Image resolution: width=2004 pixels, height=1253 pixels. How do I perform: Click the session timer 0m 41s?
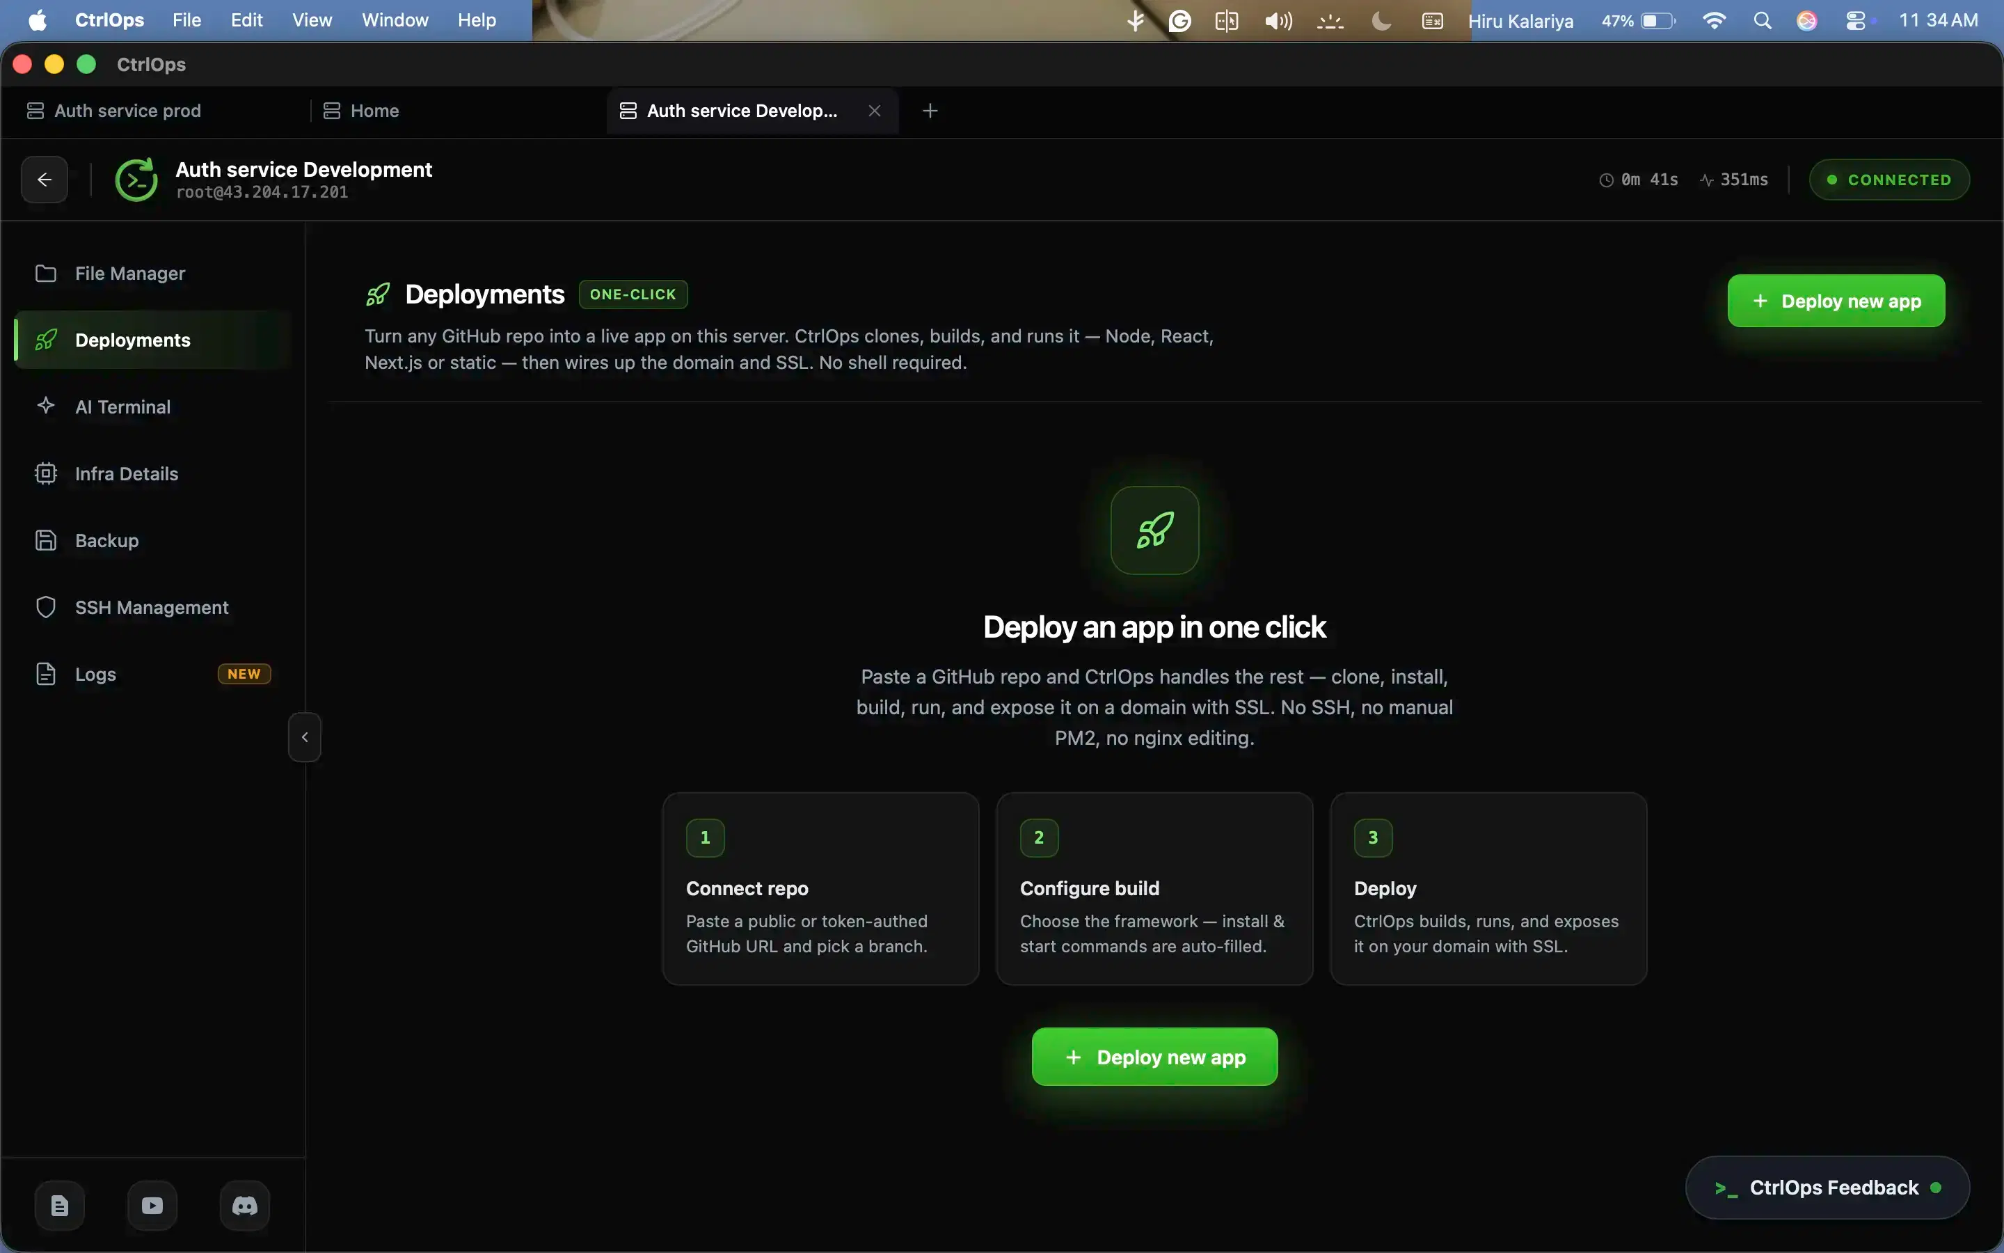pos(1639,180)
